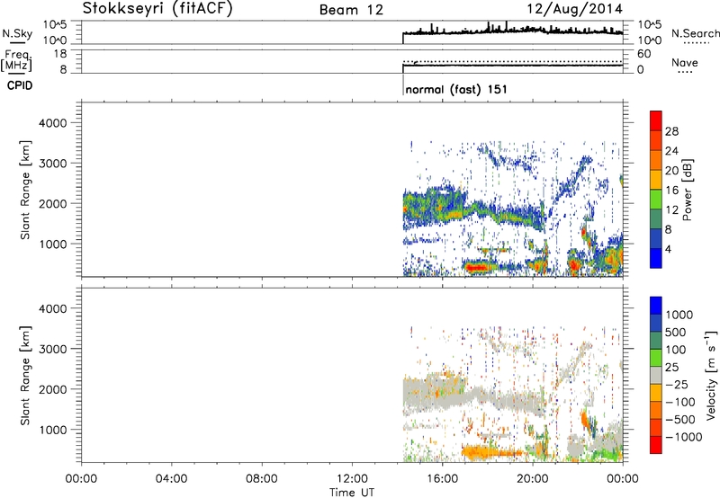
Task: Click the 'Stokkseyri (fitACF)' title text
Action: point(157,9)
